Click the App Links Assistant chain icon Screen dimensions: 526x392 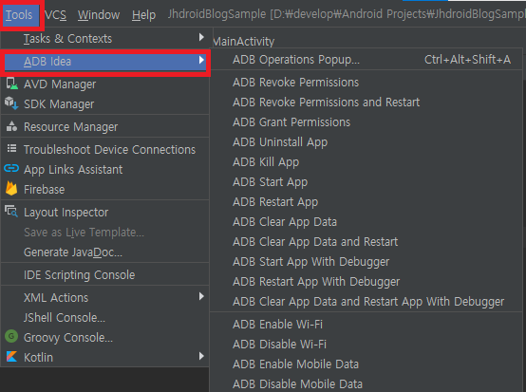coord(11,168)
